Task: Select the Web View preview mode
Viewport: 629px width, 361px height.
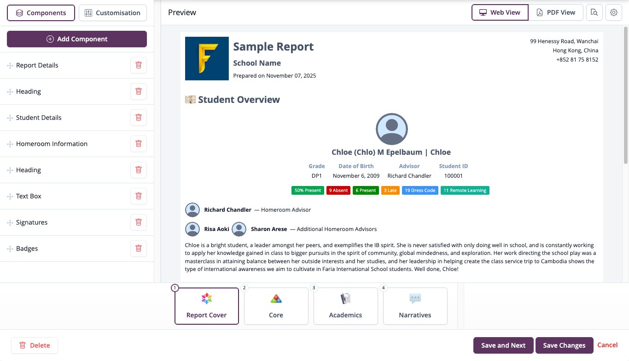Action: coord(500,12)
